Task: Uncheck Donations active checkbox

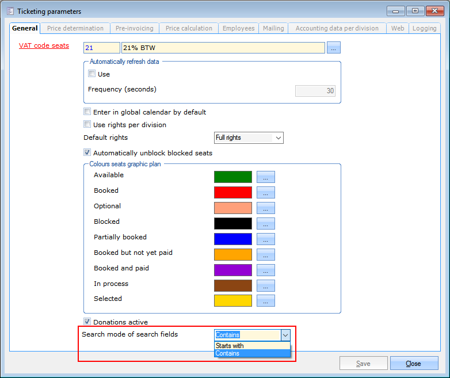Action: (x=87, y=322)
